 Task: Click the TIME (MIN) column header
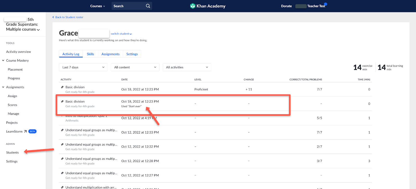click(x=364, y=79)
